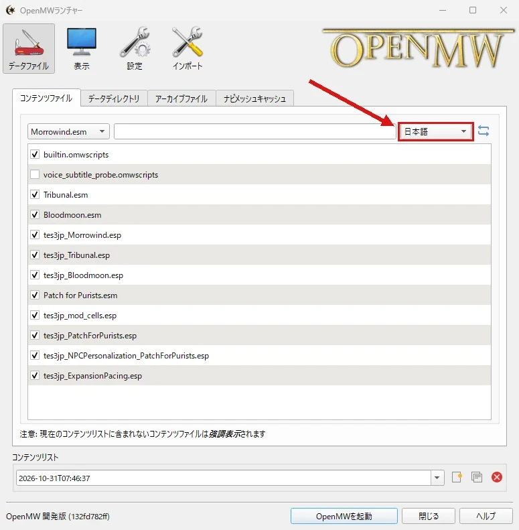Select the Patch for Purists.esm row text
Screen dimensions: 519x530
pos(80,295)
